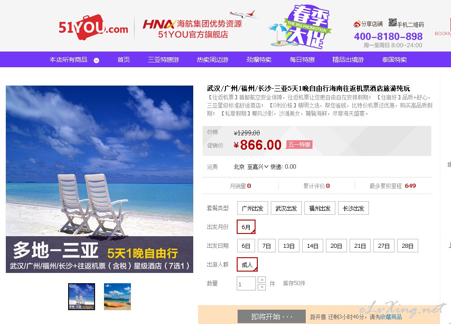Select the second beach boat thumbnail
Viewport: 451px width, 324px height.
[x=117, y=296]
